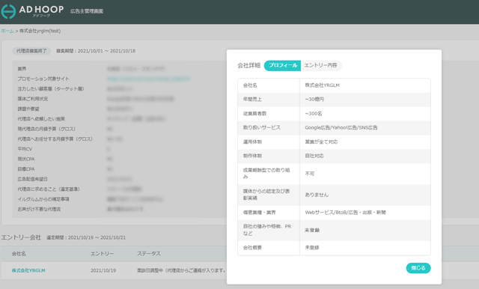Click the 現状CPA label
The width and height of the screenshot is (479, 289).
26,159
